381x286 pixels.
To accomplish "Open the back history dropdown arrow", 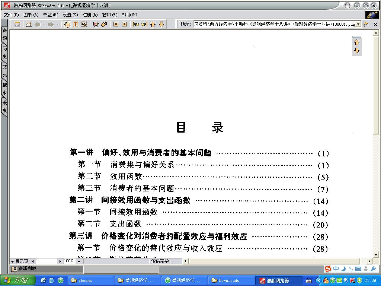I will [x=44, y=24].
